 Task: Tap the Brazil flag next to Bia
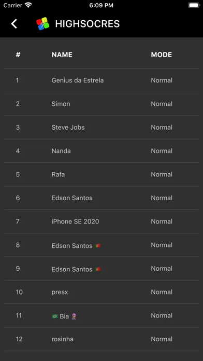(x=55, y=316)
